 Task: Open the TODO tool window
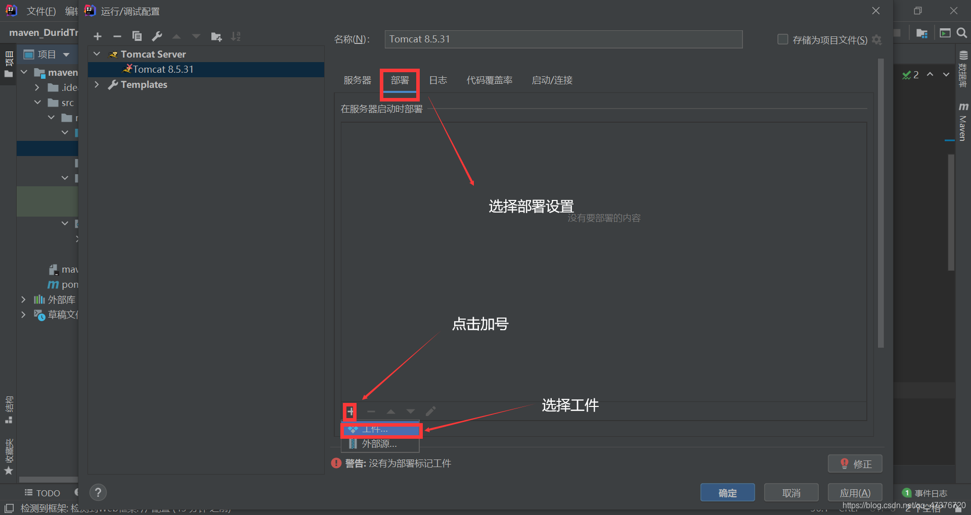point(42,493)
